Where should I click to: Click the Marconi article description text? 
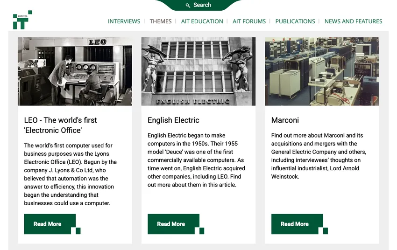(319, 156)
